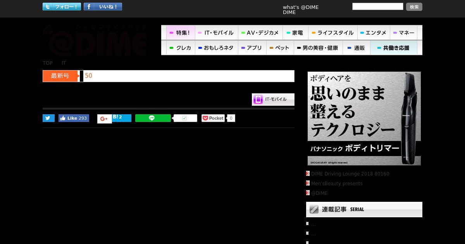Click the Facebook Like 293 button
Image resolution: width=465 pixels, height=244 pixels.
point(74,118)
